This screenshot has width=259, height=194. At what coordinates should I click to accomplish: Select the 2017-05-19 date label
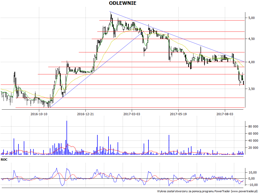178,114
